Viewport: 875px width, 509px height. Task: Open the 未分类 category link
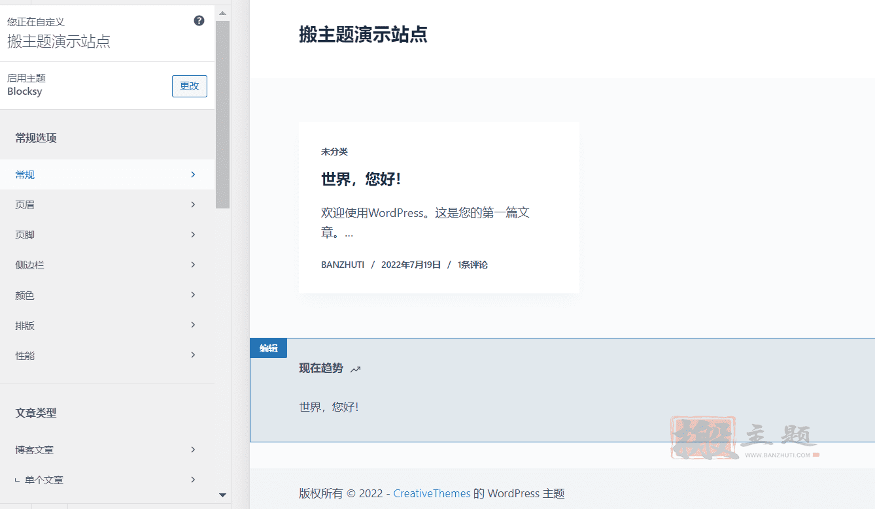pos(334,152)
